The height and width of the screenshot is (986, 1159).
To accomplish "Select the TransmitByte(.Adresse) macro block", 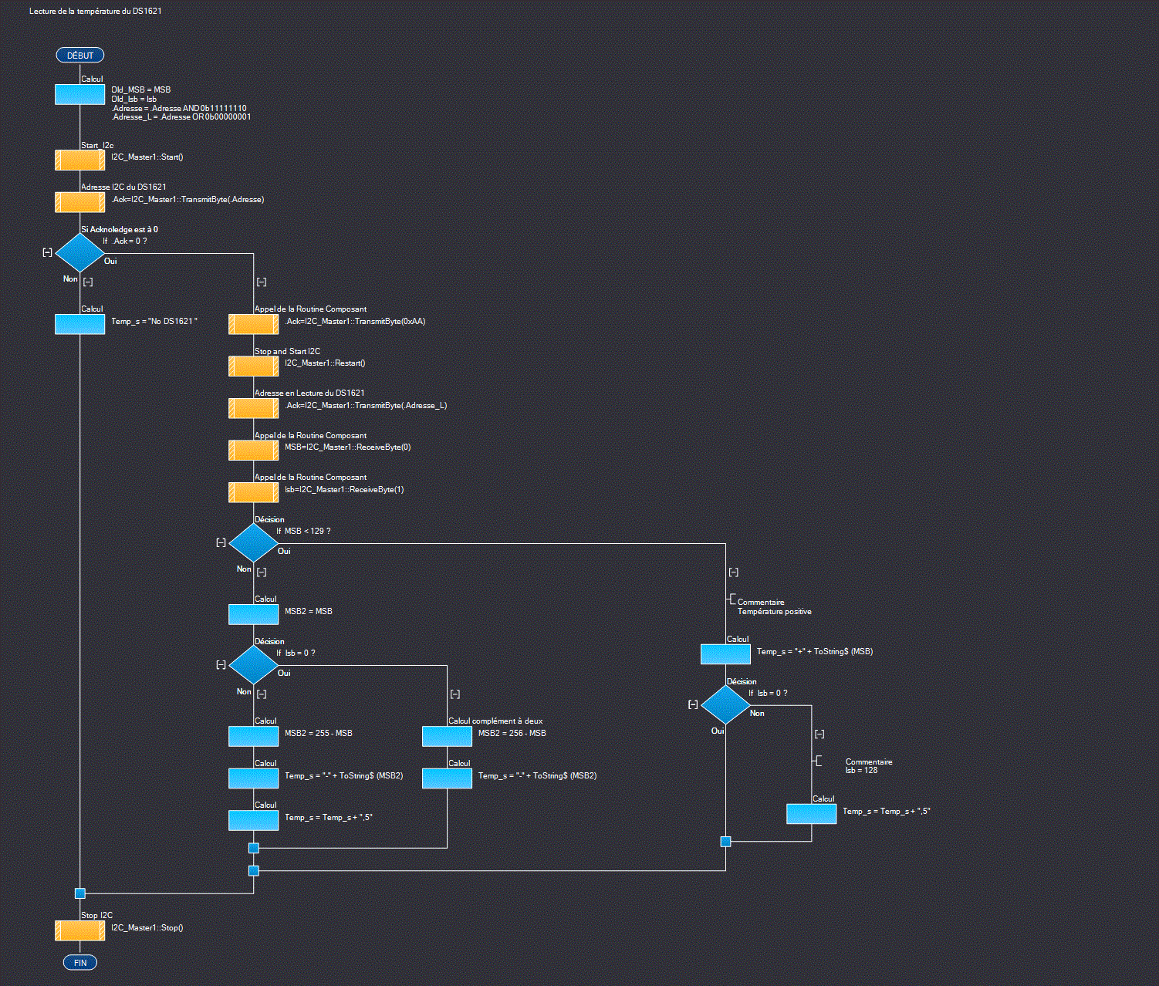I will tap(80, 202).
